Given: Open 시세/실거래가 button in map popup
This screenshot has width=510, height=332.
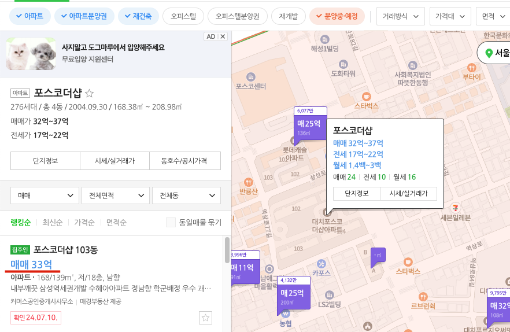Looking at the screenshot, I should point(408,193).
